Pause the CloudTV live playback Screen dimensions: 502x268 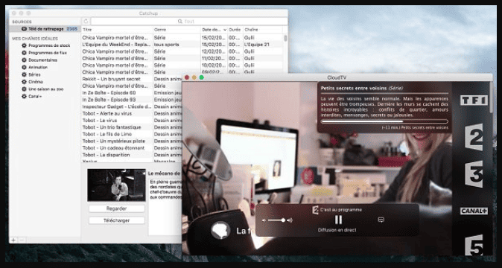338,220
